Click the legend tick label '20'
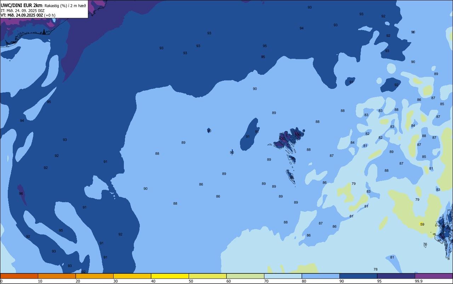 pyautogui.click(x=78, y=281)
